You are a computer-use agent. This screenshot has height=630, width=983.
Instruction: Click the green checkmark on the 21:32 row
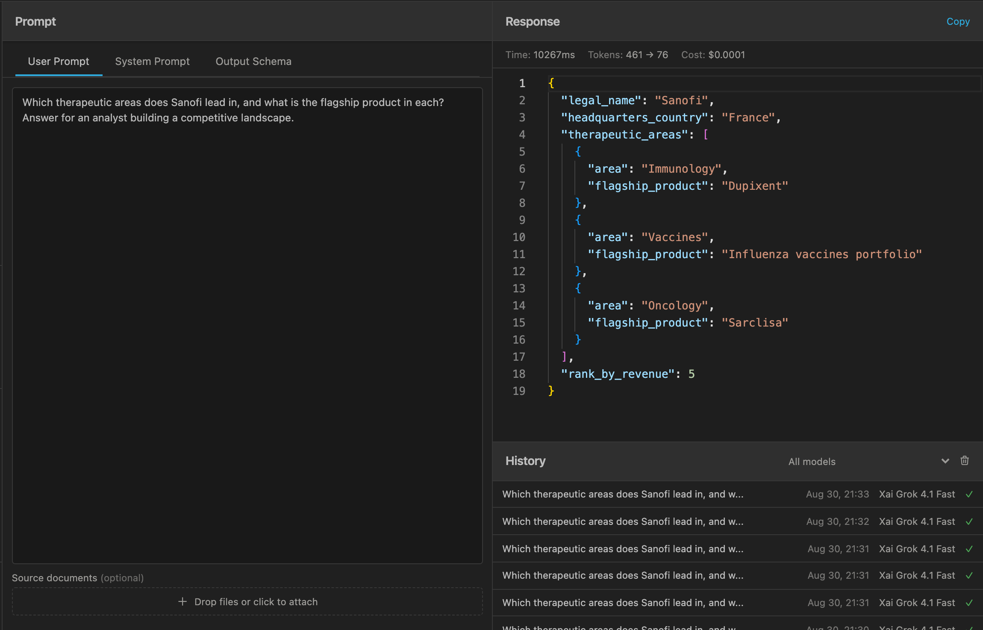tap(969, 521)
